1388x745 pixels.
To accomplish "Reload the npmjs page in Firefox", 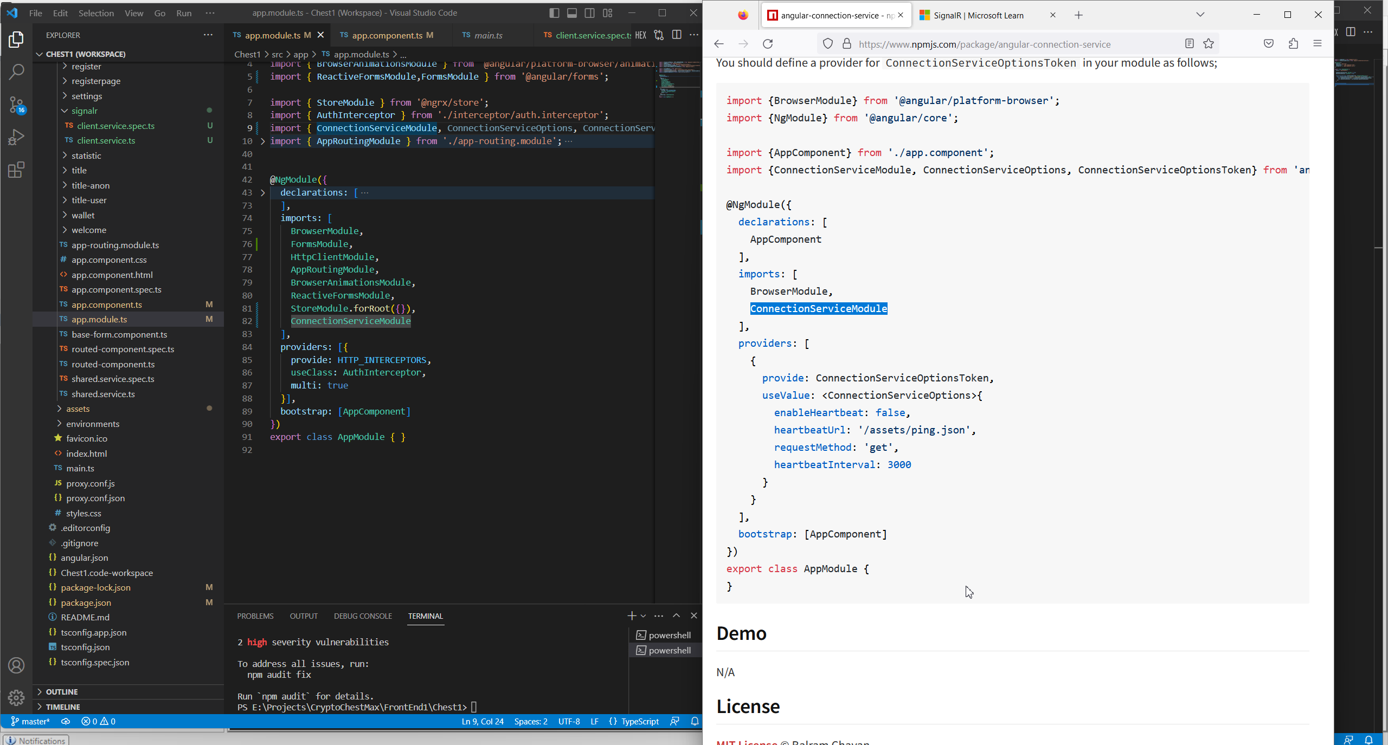I will (768, 44).
